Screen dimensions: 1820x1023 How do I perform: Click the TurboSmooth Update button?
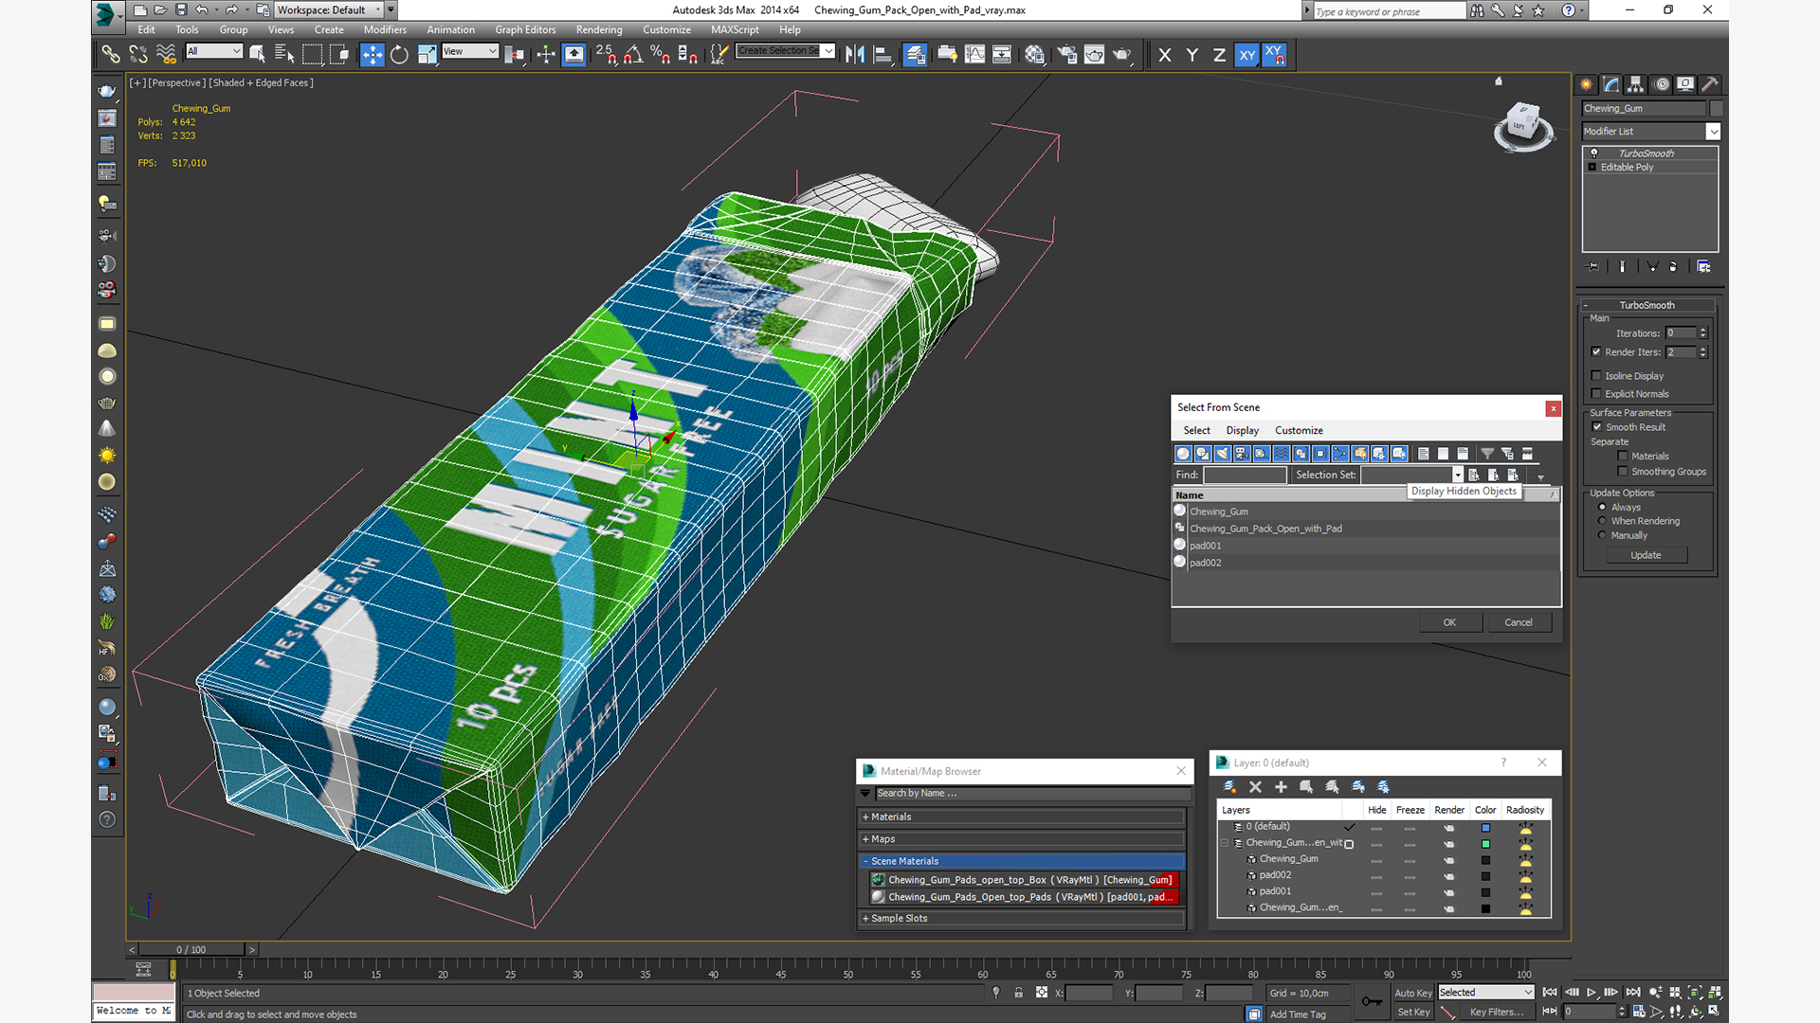(1646, 555)
